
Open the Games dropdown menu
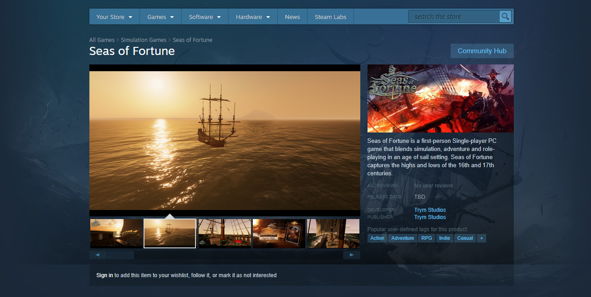pyautogui.click(x=160, y=17)
